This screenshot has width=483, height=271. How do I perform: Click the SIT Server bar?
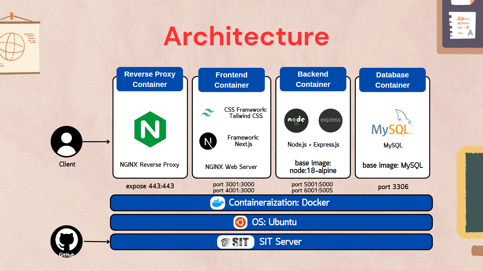(271, 242)
